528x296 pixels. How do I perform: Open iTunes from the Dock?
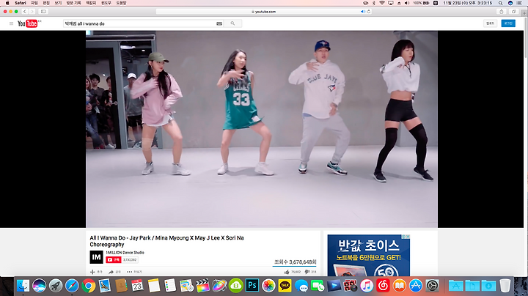[x=367, y=286]
